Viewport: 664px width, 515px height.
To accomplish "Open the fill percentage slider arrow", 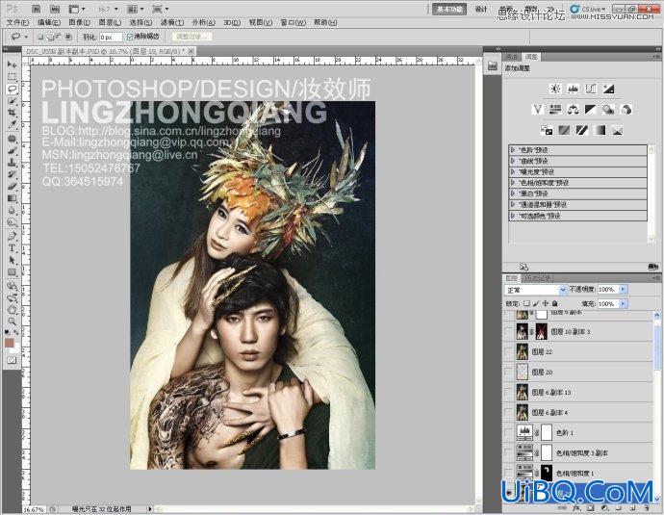I will coord(624,303).
